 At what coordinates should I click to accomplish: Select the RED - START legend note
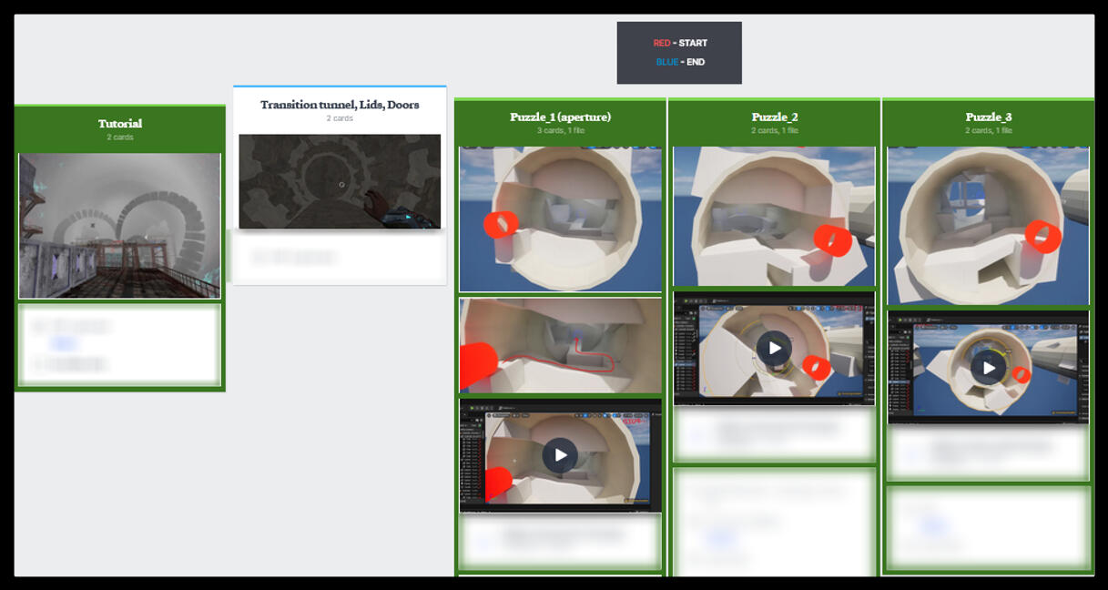pyautogui.click(x=679, y=44)
